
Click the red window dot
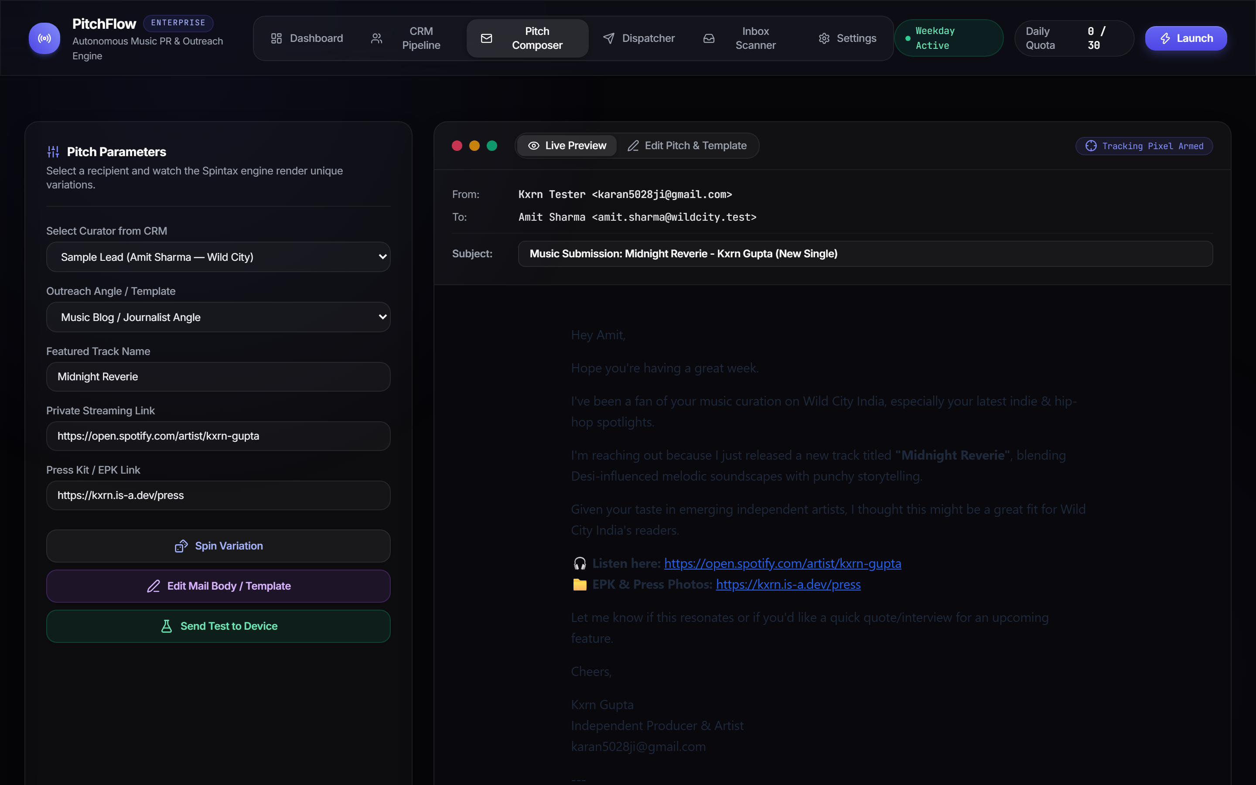pyautogui.click(x=457, y=146)
